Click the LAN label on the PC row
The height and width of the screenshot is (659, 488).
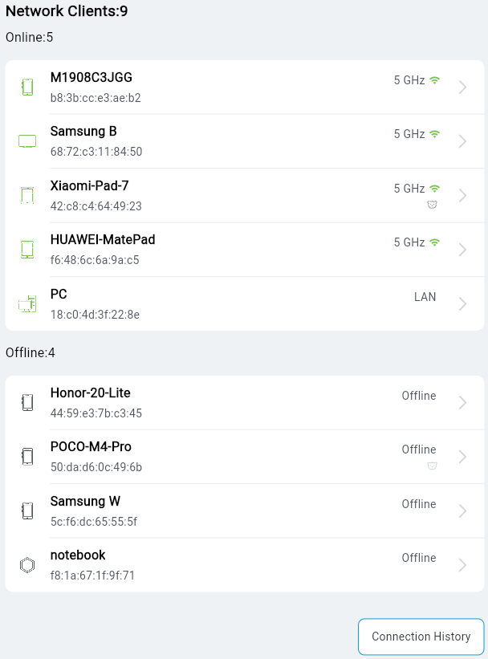click(x=425, y=296)
